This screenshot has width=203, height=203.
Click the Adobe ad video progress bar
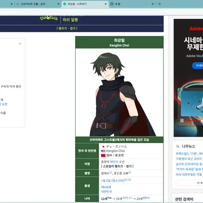pyautogui.click(x=195, y=121)
